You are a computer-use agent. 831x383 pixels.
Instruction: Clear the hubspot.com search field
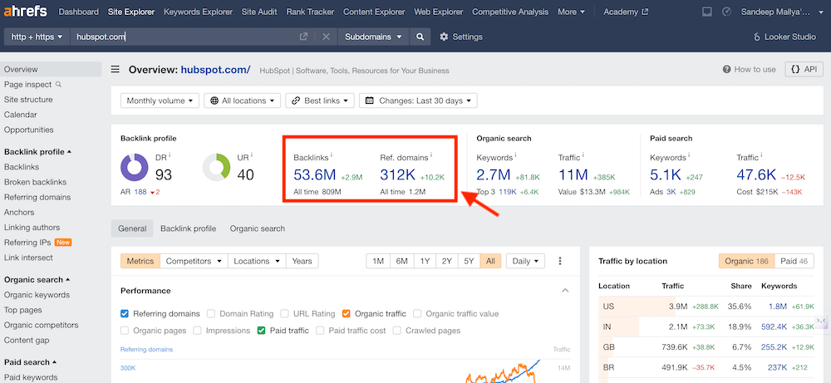pos(326,37)
